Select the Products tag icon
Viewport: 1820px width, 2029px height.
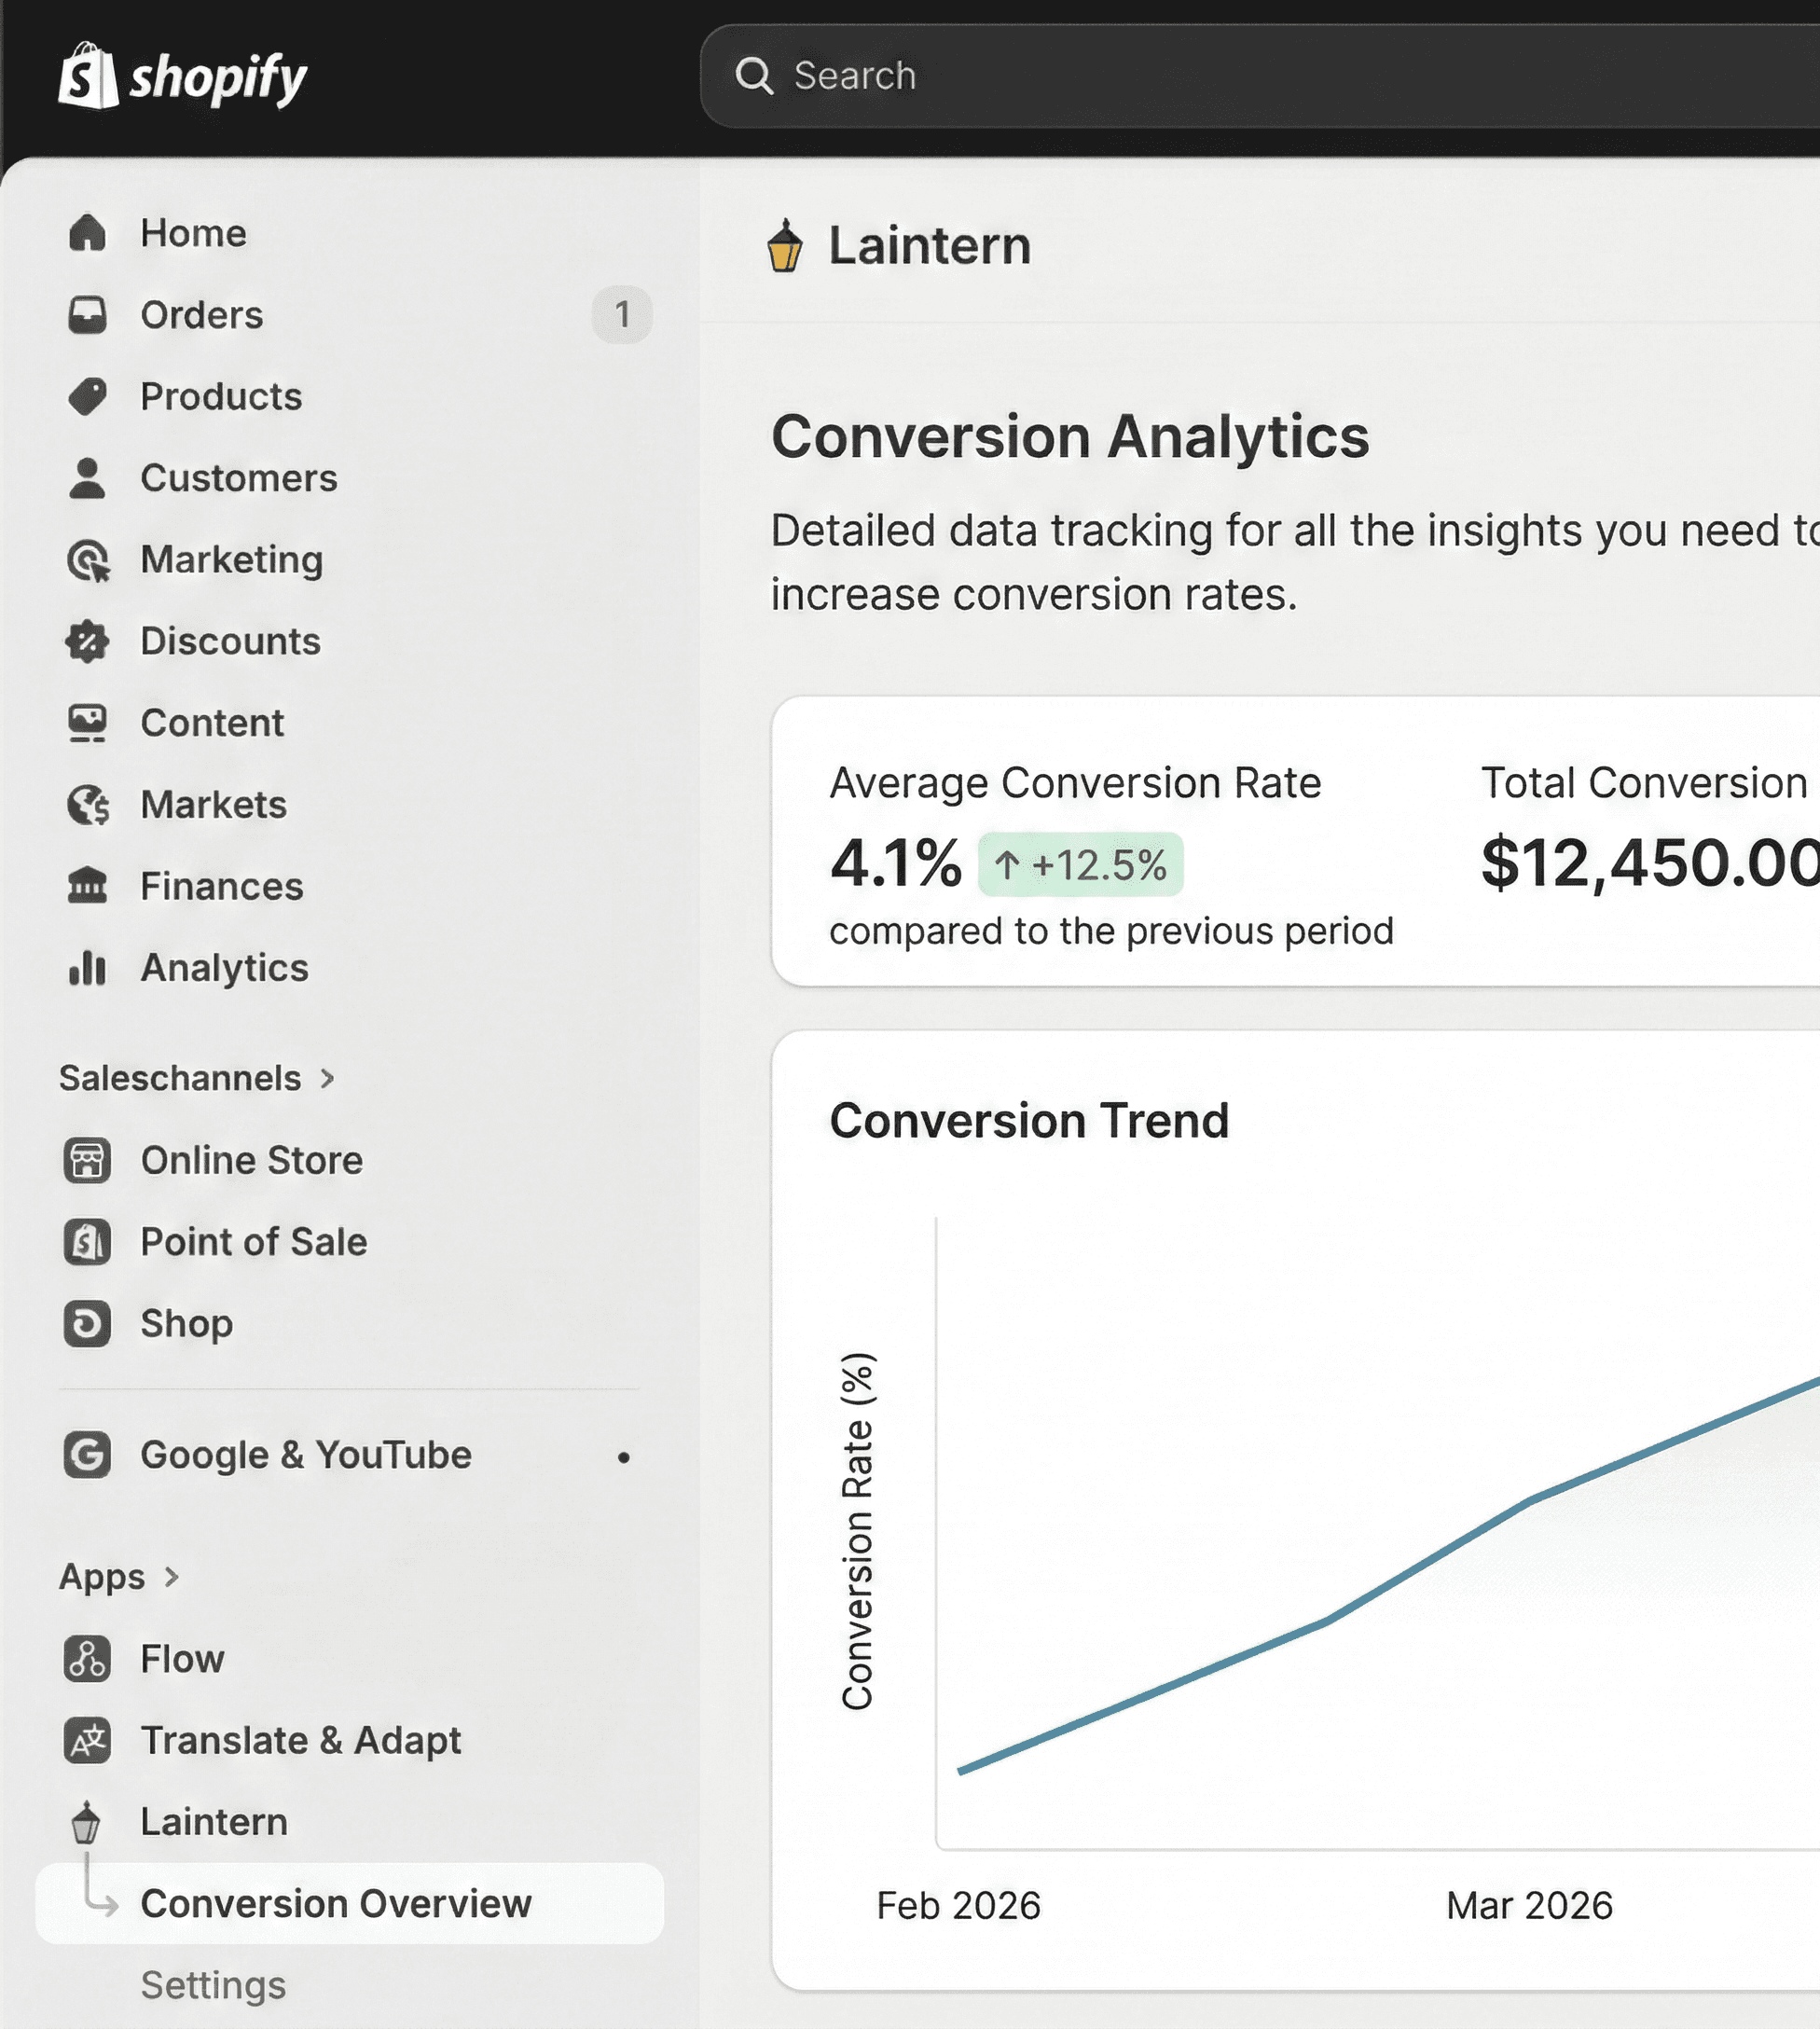(88, 396)
